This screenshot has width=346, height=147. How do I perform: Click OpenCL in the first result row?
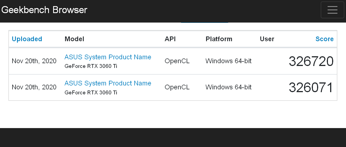point(177,61)
